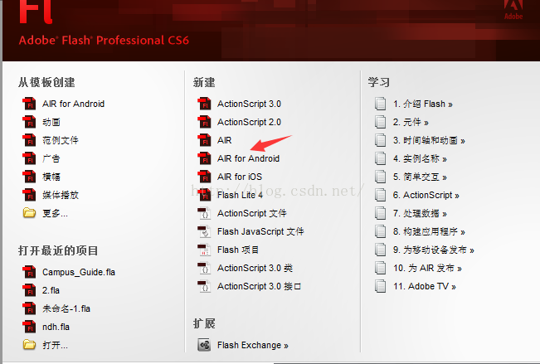Viewport: 540px width, 364px height.
Task: Click the Adobe logo in the header
Action: tap(513, 10)
